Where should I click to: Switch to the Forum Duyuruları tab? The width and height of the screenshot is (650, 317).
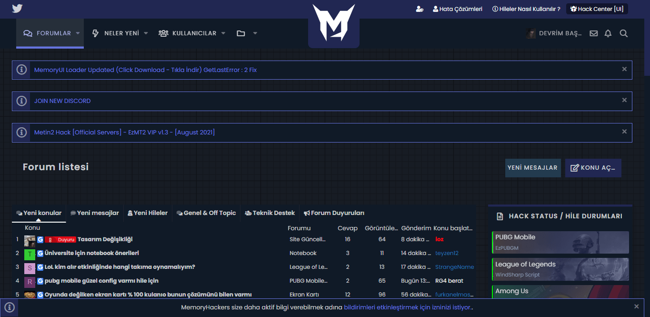pyautogui.click(x=334, y=213)
